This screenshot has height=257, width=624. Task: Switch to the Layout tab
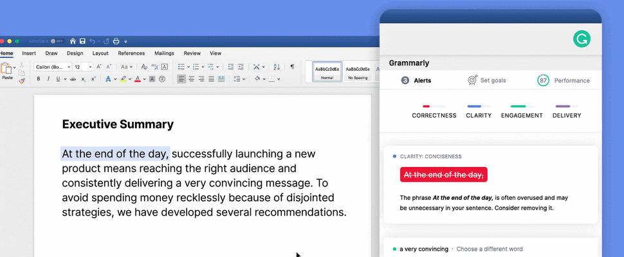coord(100,53)
